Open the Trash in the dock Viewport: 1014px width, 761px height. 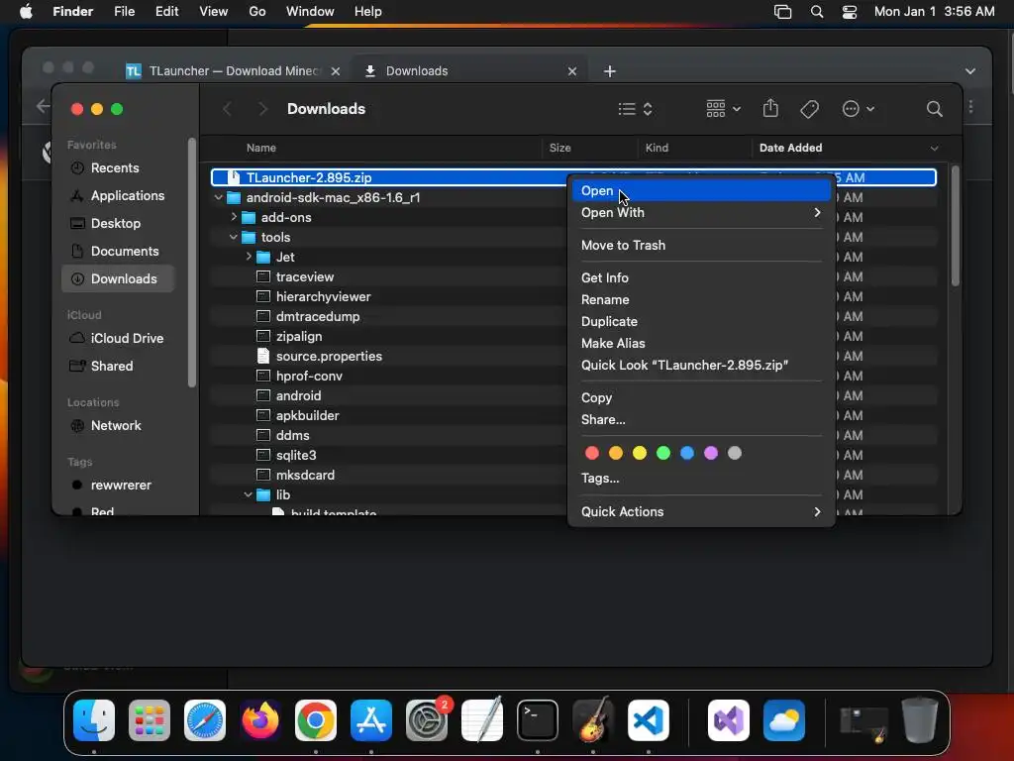920,720
